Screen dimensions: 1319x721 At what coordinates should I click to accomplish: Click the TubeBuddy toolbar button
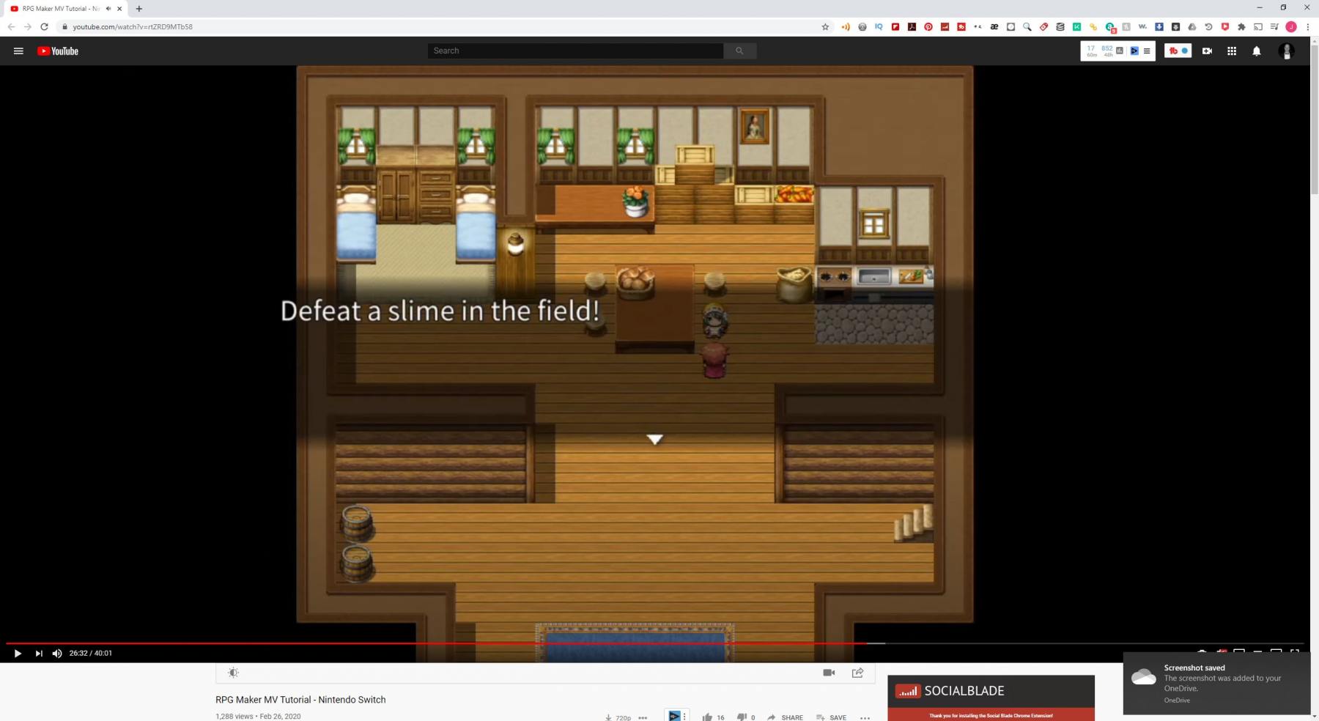[x=1178, y=51]
